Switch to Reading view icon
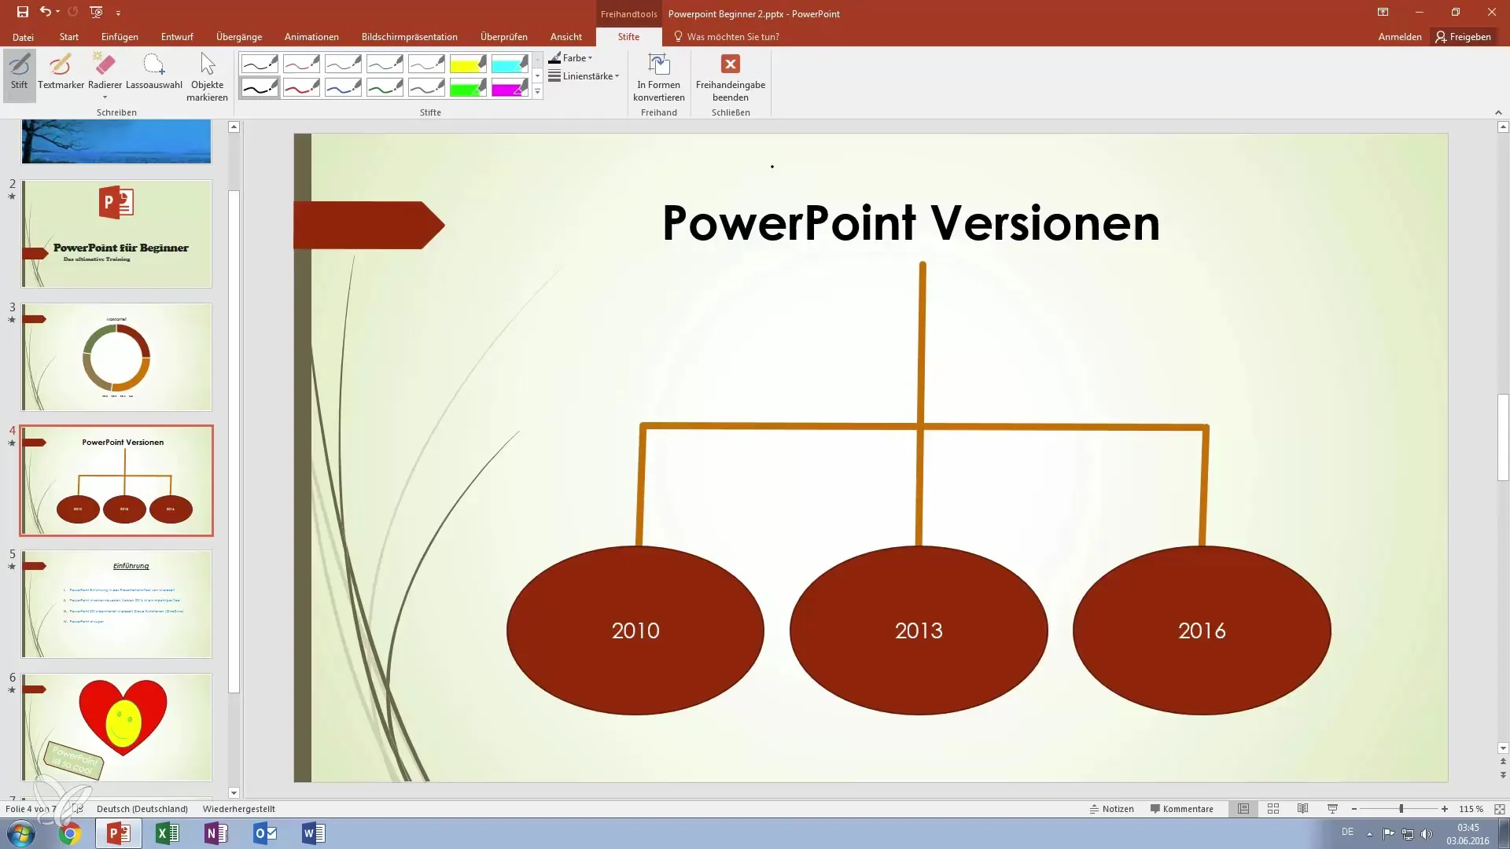Screen dimensions: 1510x849 point(1303,809)
